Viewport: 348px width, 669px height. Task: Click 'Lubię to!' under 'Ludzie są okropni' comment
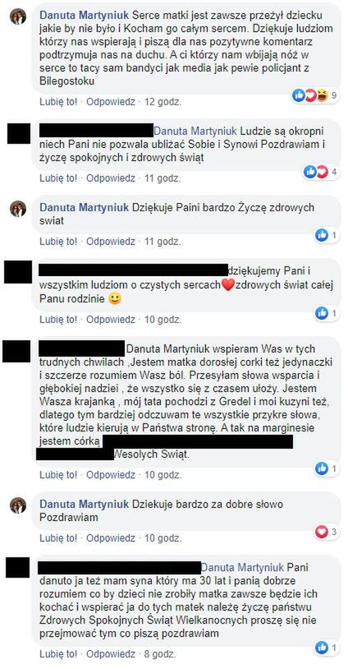(x=58, y=178)
